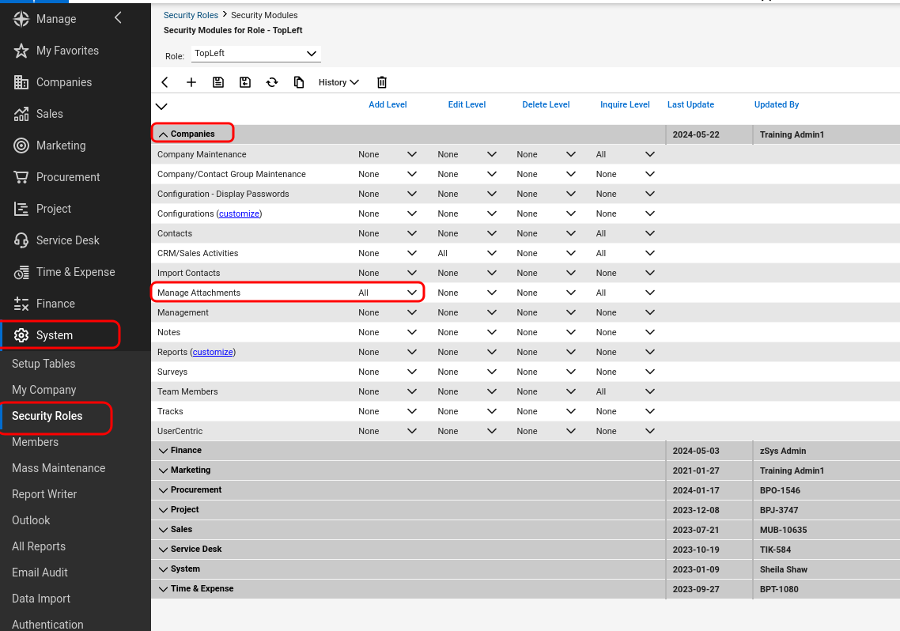Expand the Finance section

[164, 451]
